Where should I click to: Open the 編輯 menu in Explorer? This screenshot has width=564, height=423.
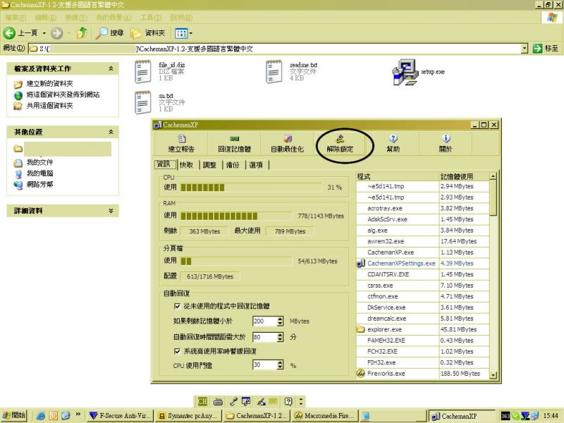coord(46,17)
